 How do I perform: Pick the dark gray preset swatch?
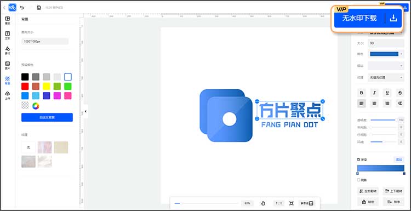click(36, 77)
